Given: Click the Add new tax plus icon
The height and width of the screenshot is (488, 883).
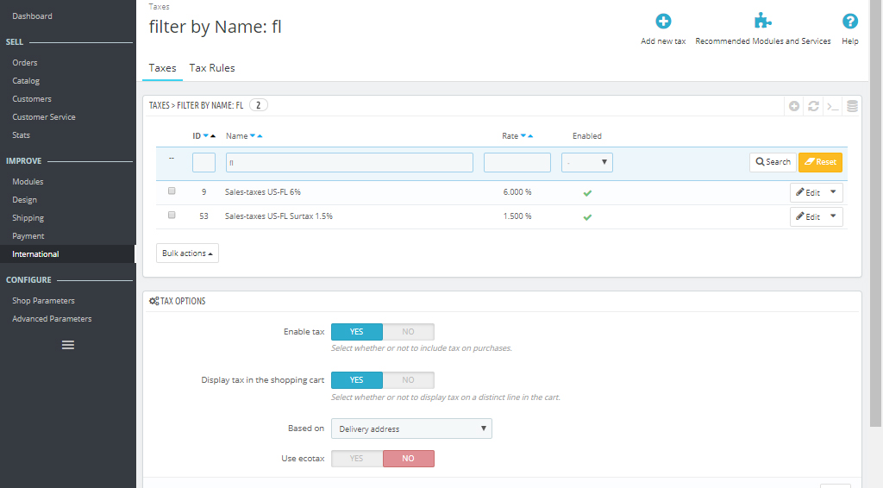Looking at the screenshot, I should point(663,22).
